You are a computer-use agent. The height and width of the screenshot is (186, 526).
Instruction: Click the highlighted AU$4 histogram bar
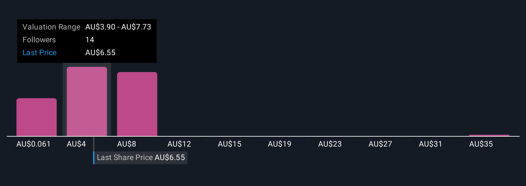click(x=87, y=101)
